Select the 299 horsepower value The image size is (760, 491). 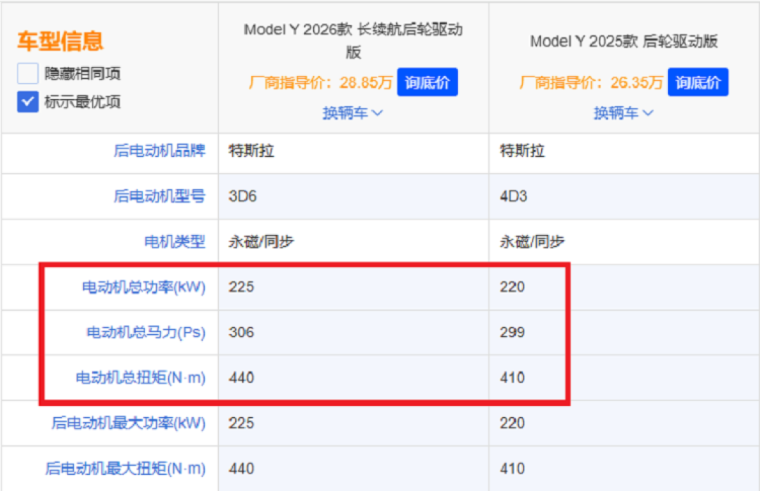pyautogui.click(x=512, y=333)
